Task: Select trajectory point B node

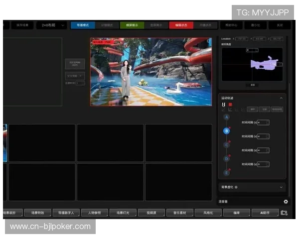Action: pyautogui.click(x=227, y=131)
